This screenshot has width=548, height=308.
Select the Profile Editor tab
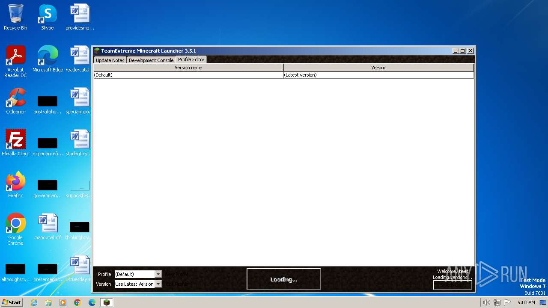(191, 59)
